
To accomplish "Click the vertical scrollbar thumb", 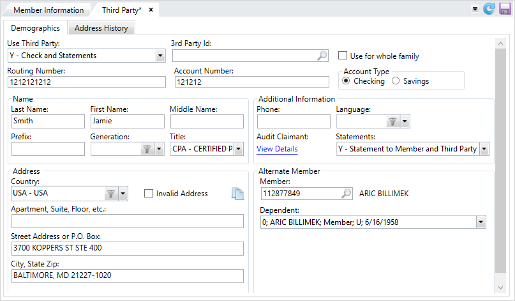I will click(x=500, y=160).
